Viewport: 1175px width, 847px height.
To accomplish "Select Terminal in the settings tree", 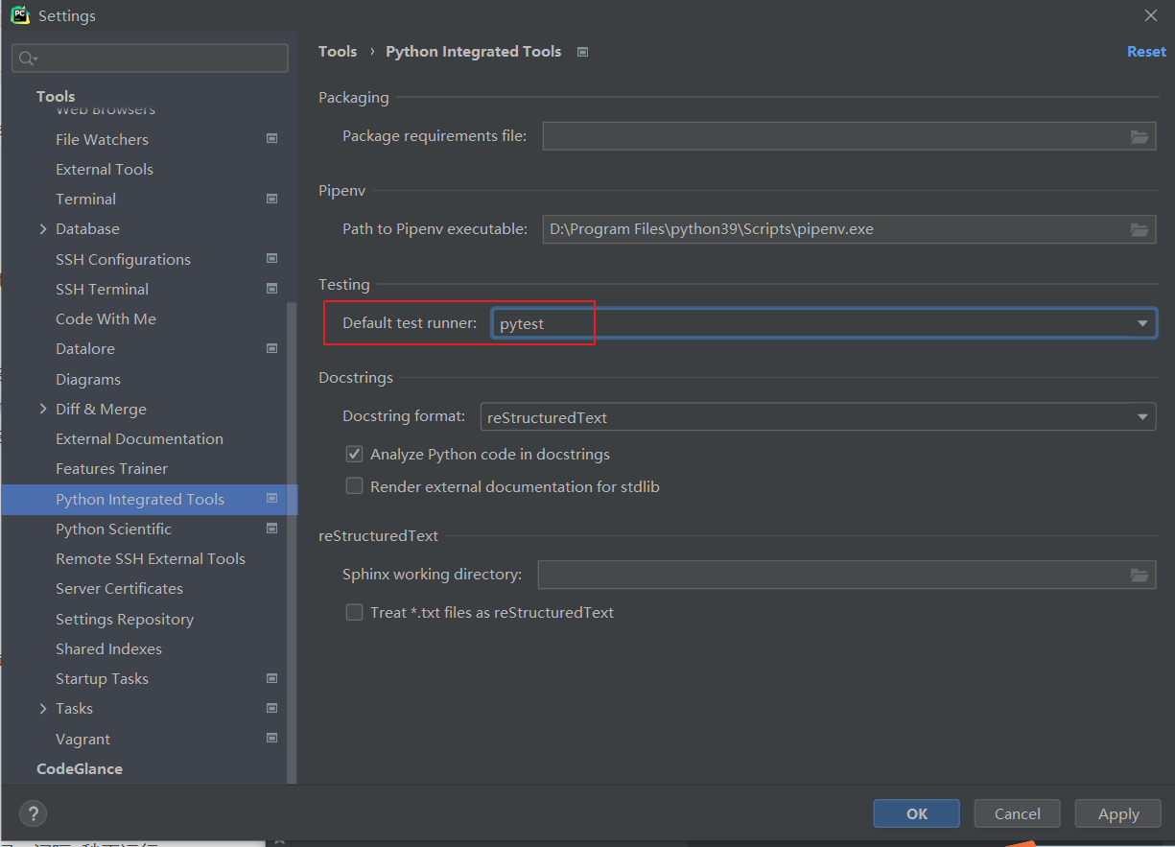I will click(x=85, y=199).
